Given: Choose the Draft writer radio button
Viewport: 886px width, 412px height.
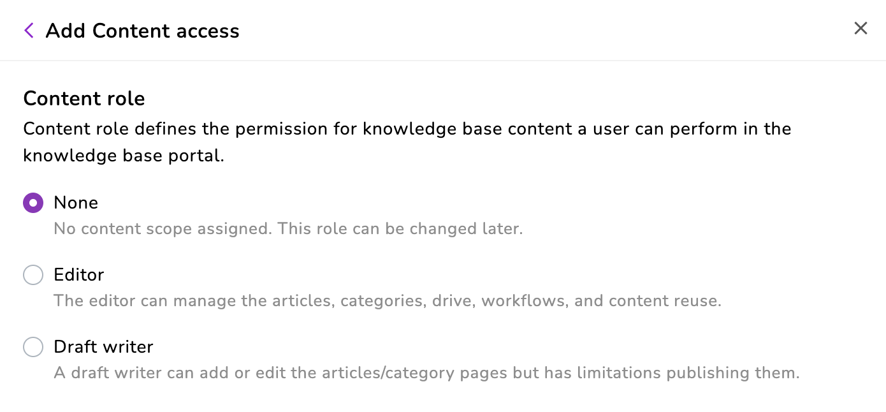Looking at the screenshot, I should click(x=33, y=348).
